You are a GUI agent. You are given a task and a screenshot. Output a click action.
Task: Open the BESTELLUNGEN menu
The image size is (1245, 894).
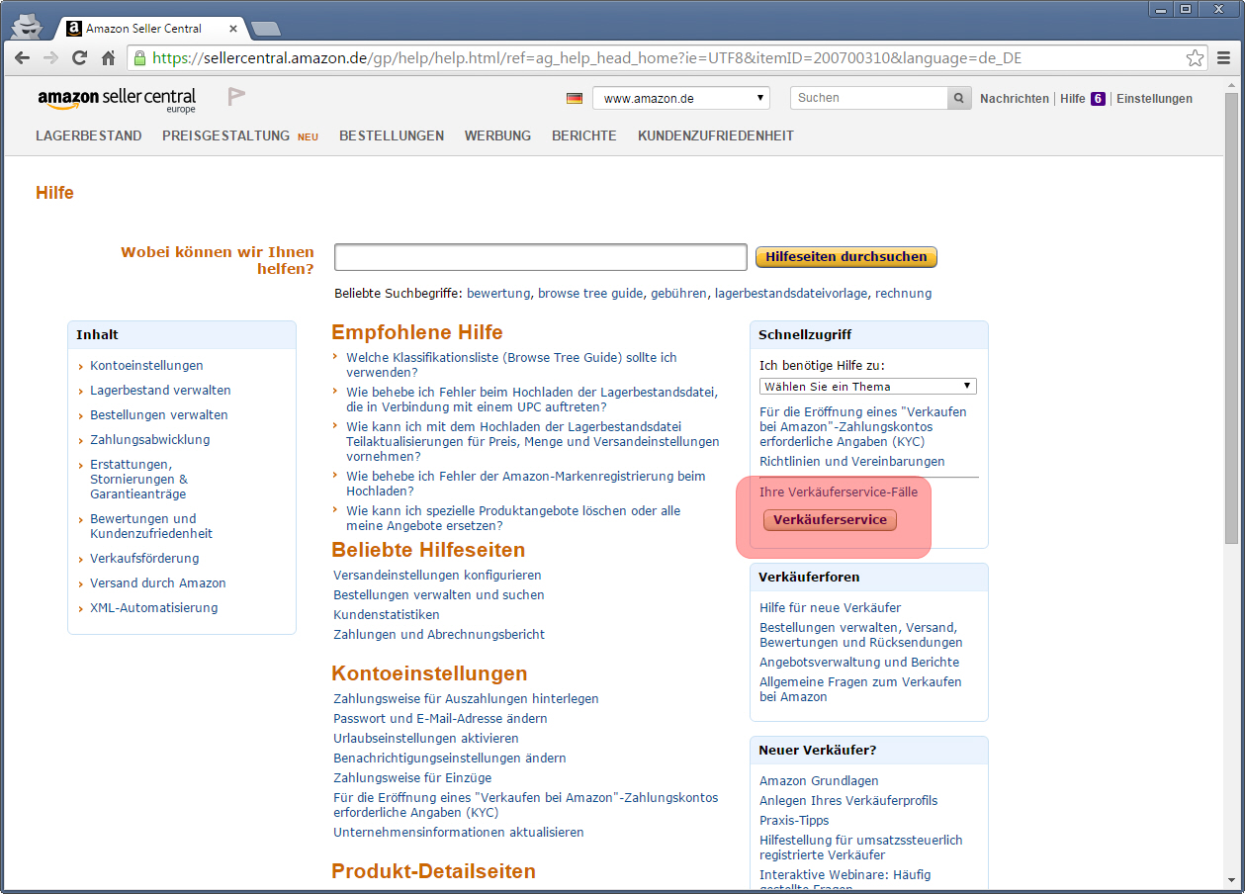[392, 135]
